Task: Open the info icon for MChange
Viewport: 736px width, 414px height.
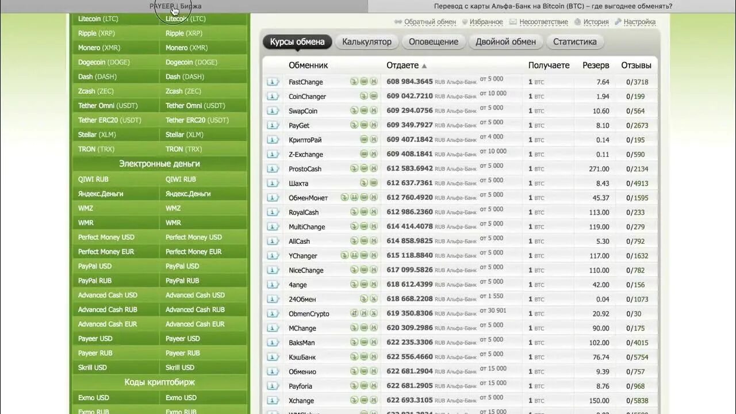Action: click(x=273, y=328)
